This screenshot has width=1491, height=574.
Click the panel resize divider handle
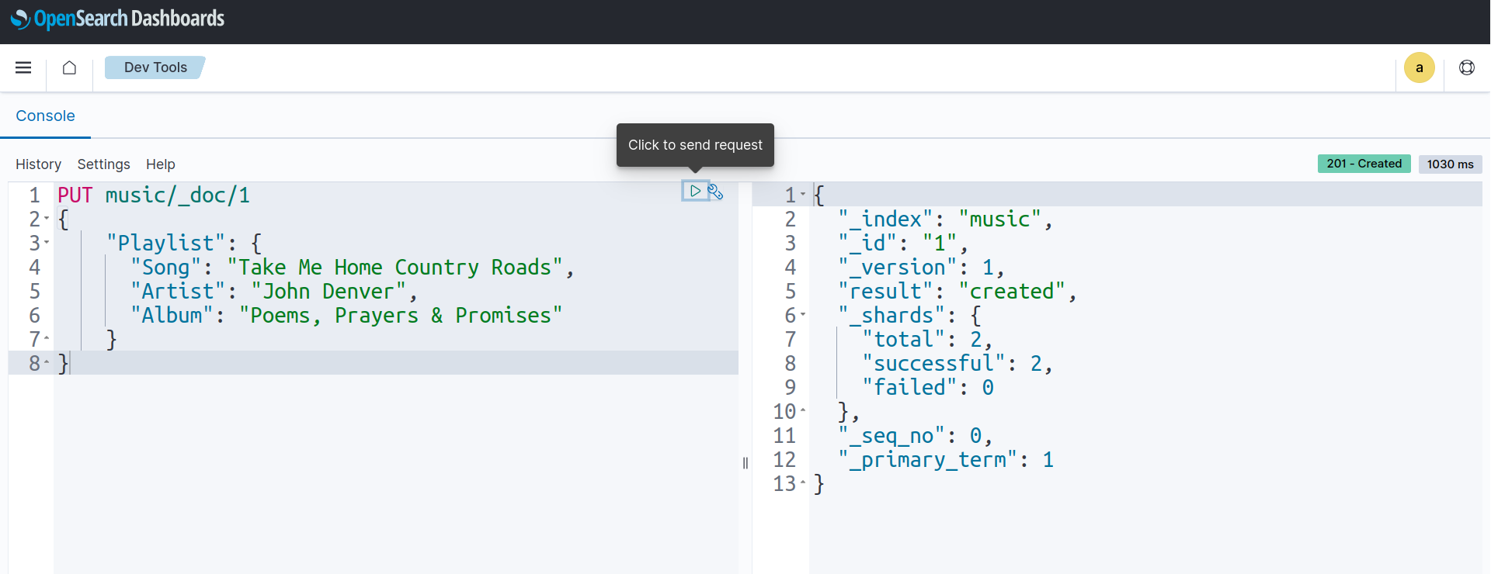pyautogui.click(x=745, y=463)
